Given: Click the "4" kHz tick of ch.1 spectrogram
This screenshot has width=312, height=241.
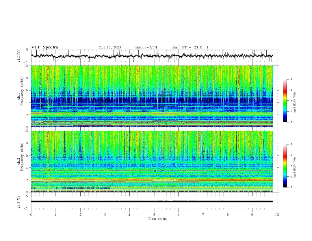Looking at the screenshot, I should [27, 103].
